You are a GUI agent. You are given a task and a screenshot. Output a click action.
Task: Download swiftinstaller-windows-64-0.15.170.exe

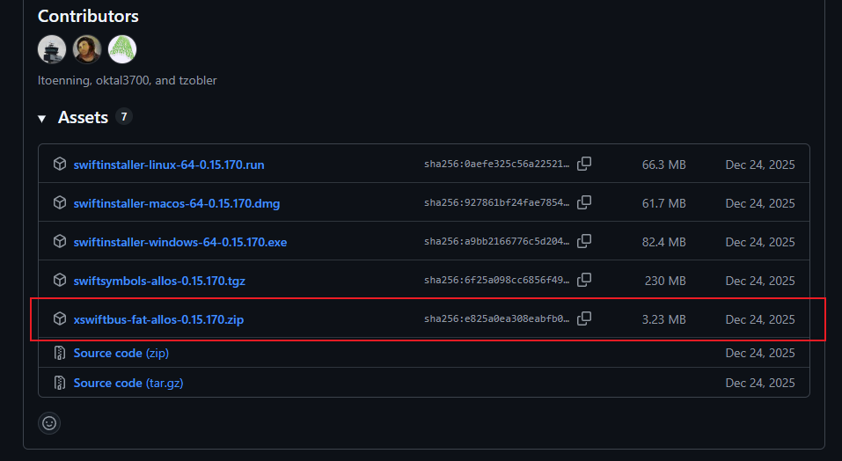coord(179,242)
